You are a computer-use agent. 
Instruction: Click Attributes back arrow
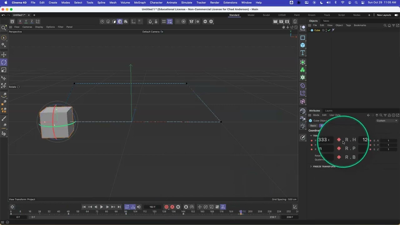coord(368,115)
